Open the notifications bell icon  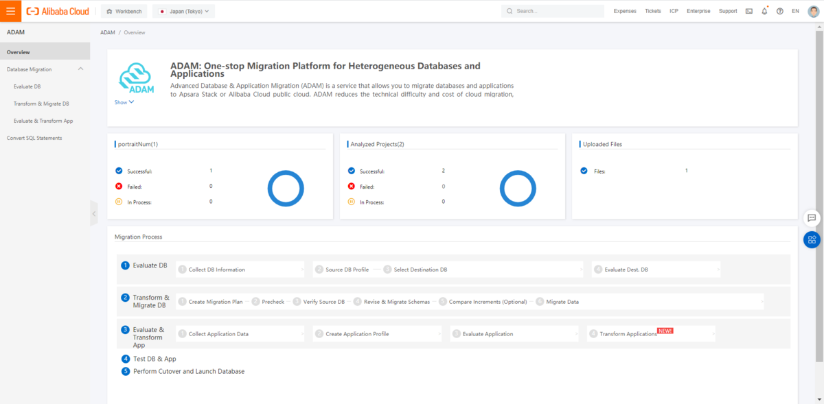(764, 11)
